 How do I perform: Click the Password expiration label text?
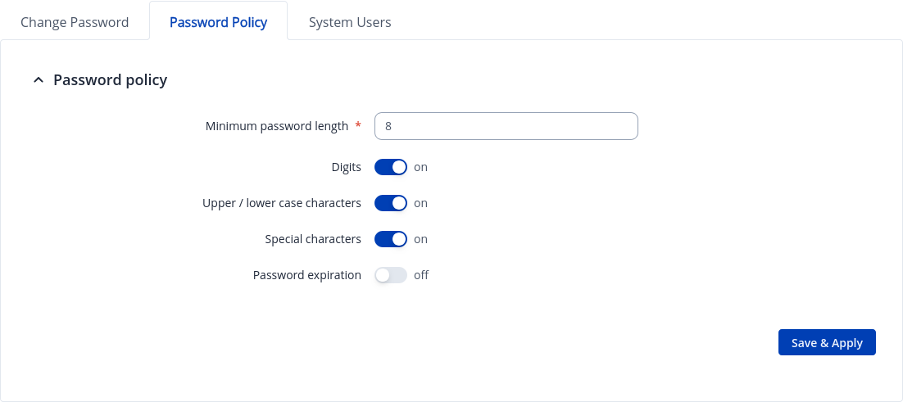tap(307, 275)
